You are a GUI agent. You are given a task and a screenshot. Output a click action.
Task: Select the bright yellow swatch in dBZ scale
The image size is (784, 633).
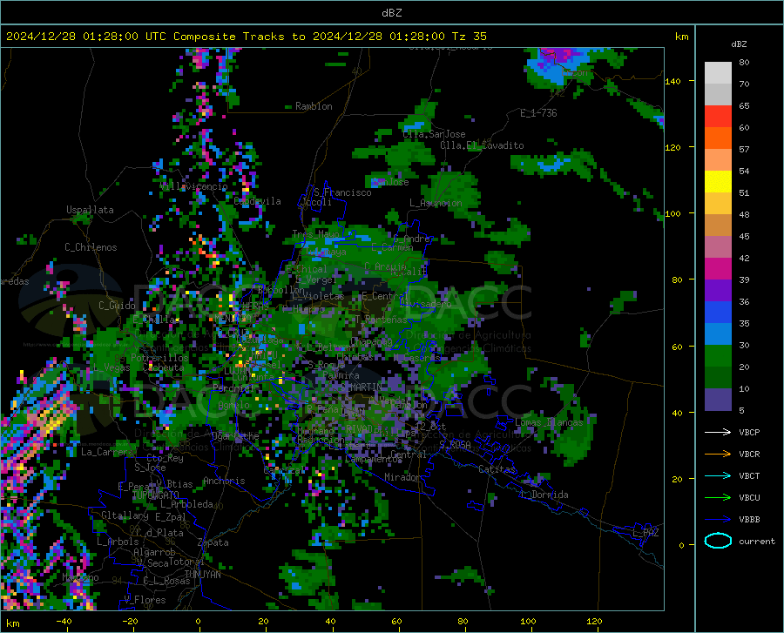[718, 182]
